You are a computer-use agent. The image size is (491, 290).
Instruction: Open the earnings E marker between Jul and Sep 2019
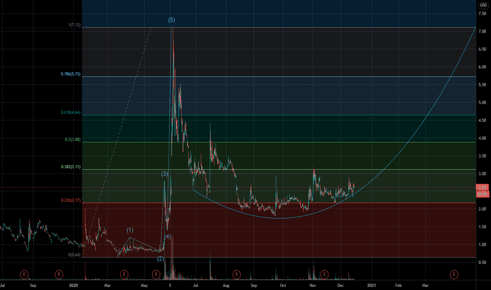click(x=24, y=275)
